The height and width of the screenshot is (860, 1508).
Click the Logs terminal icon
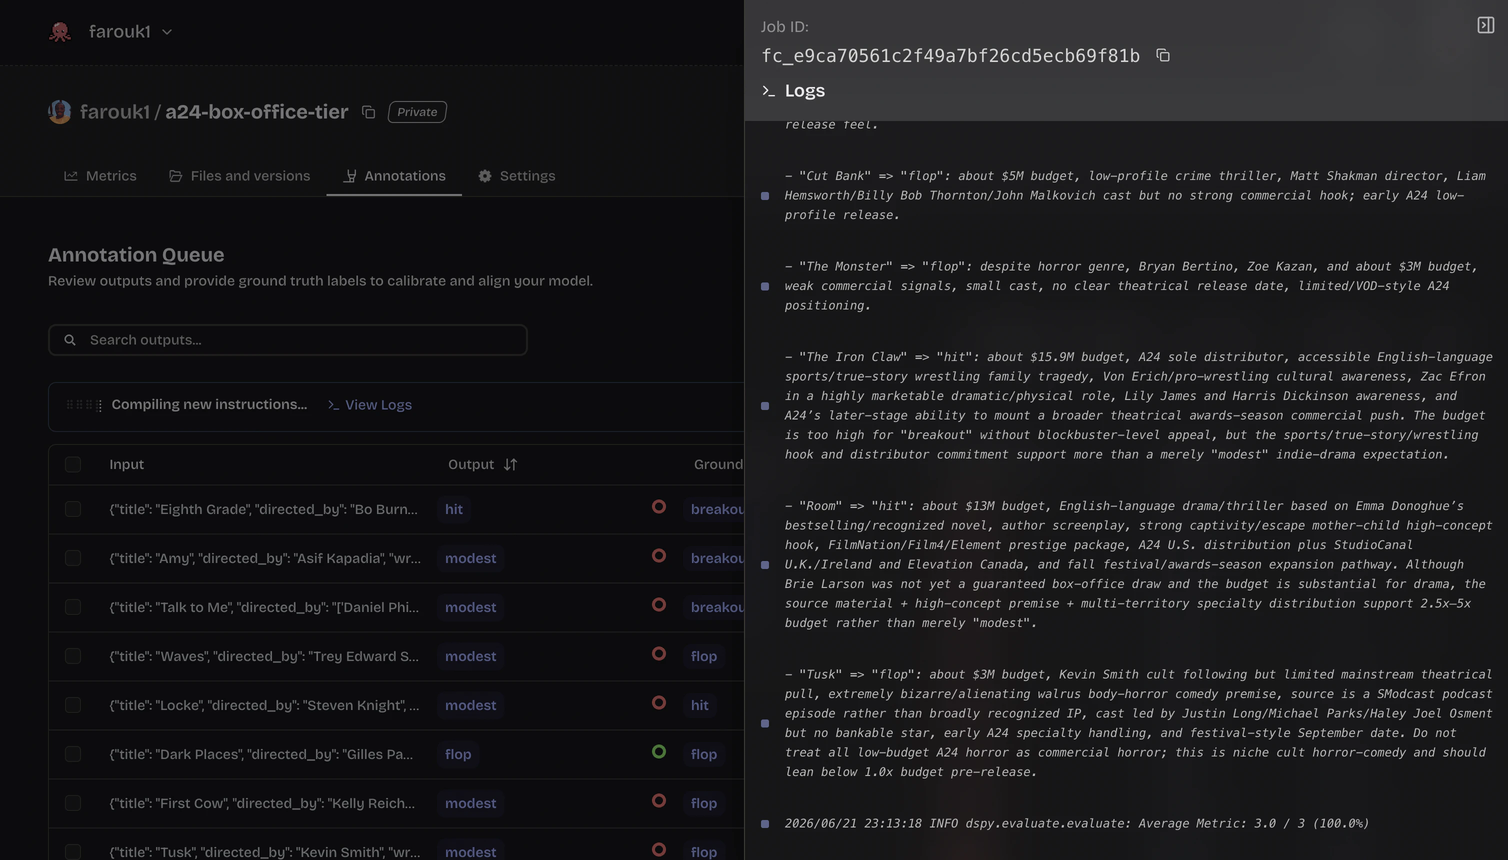click(x=768, y=91)
